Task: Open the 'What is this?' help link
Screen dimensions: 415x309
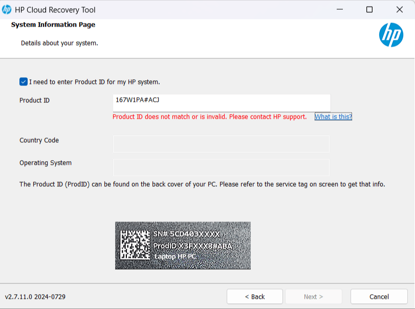Action: tap(333, 117)
